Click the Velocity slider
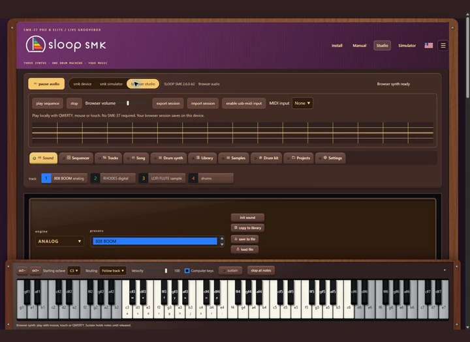The image size is (470, 342). coord(157,270)
